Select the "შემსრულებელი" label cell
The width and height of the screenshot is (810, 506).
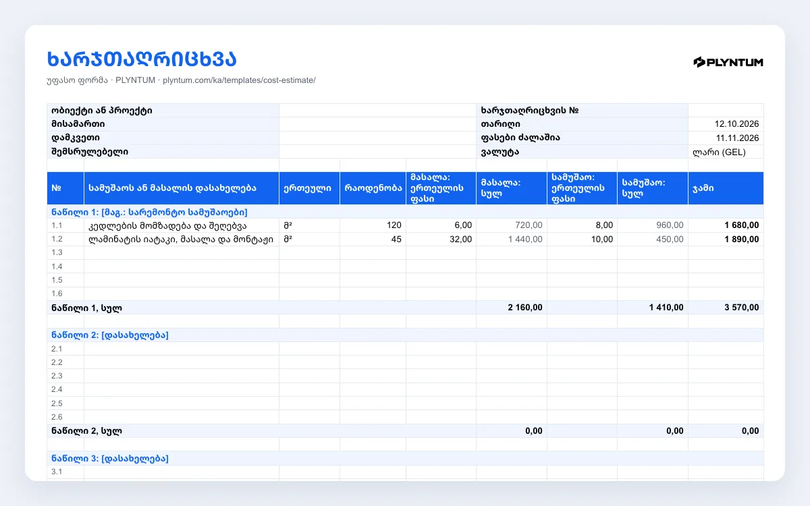point(163,152)
